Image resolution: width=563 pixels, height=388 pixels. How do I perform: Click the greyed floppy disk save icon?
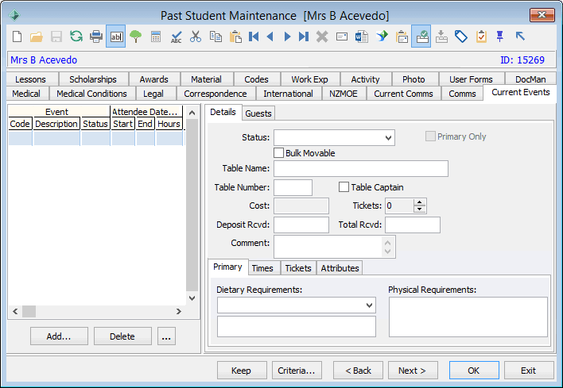click(x=56, y=36)
